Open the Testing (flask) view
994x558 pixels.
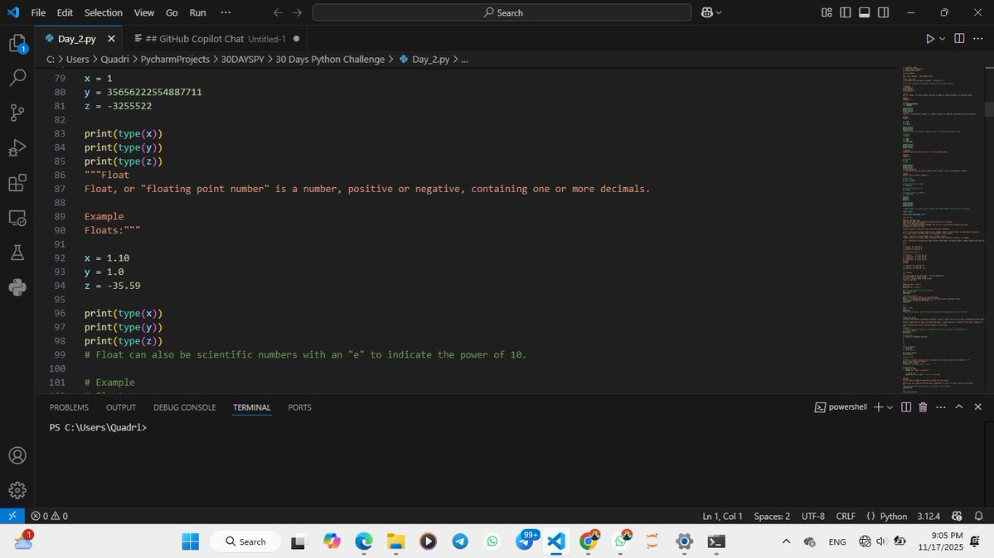(17, 252)
